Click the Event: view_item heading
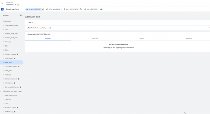 [x=33, y=17]
